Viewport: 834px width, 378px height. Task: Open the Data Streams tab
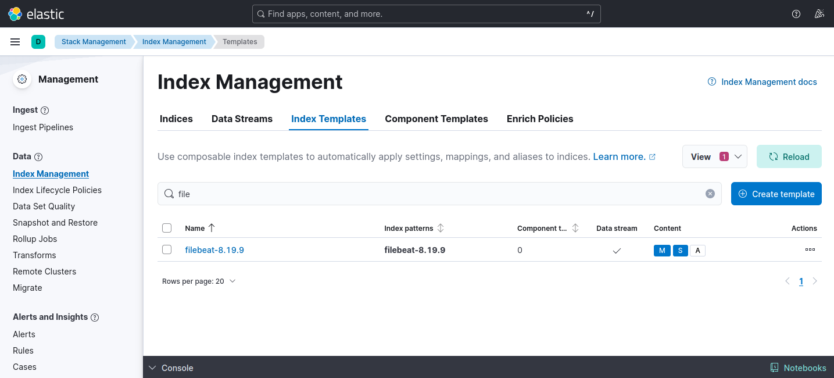[242, 119]
